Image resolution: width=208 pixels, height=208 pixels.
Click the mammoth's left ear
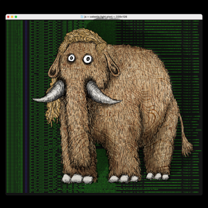(x=54, y=68)
